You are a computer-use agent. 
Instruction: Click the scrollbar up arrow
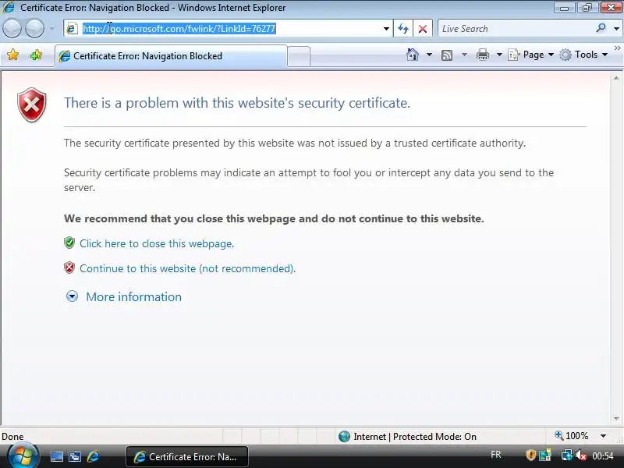pos(616,79)
